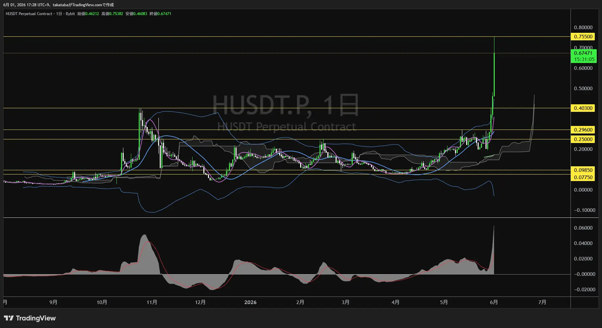Viewport: 602px width, 328px height.
Task: Click the low value 0.46083
Action: (140, 14)
